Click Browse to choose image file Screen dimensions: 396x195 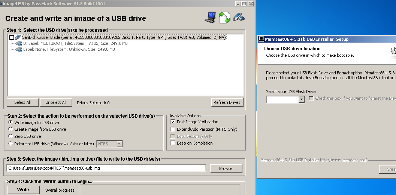click(x=226, y=168)
